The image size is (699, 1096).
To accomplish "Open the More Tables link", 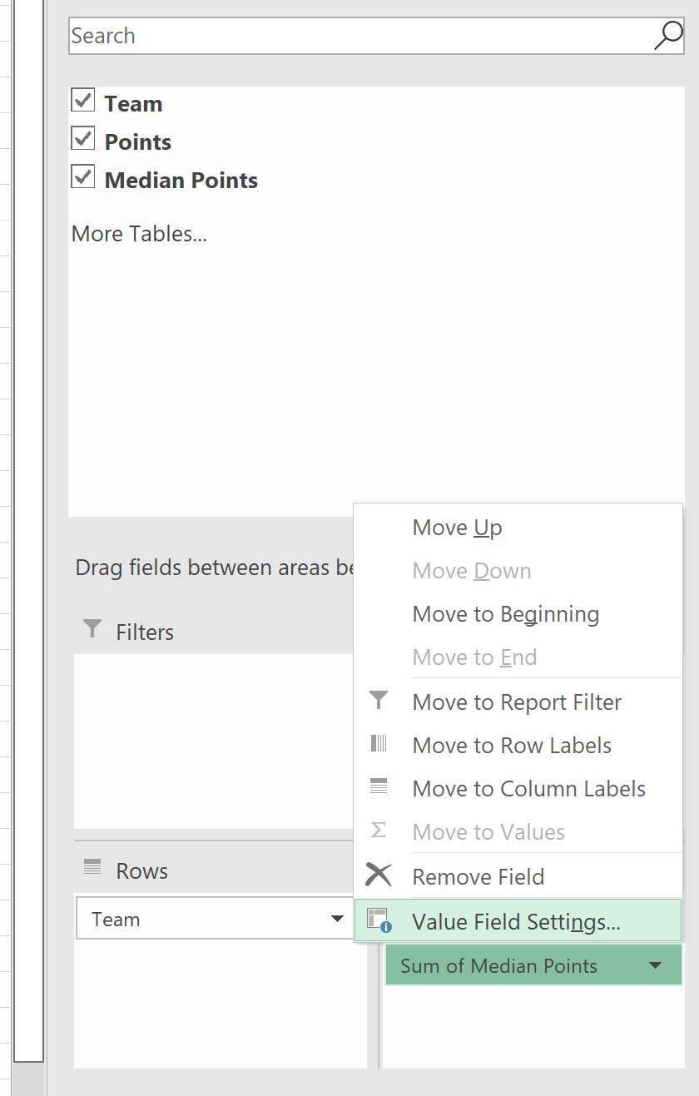I will [139, 234].
